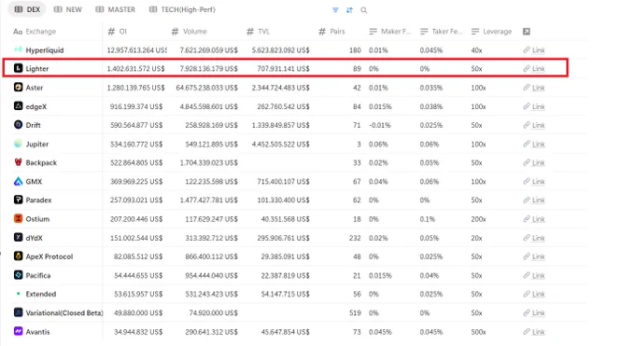Click the Pacifica exchange logo
635x346 pixels.
point(19,275)
